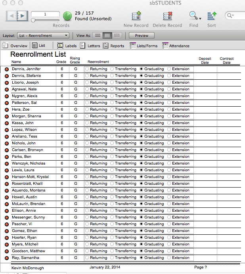Click red dot beside Dennis, Jennifer
Image resolution: width=245 pixels, height=274 pixels.
tap(7, 69)
